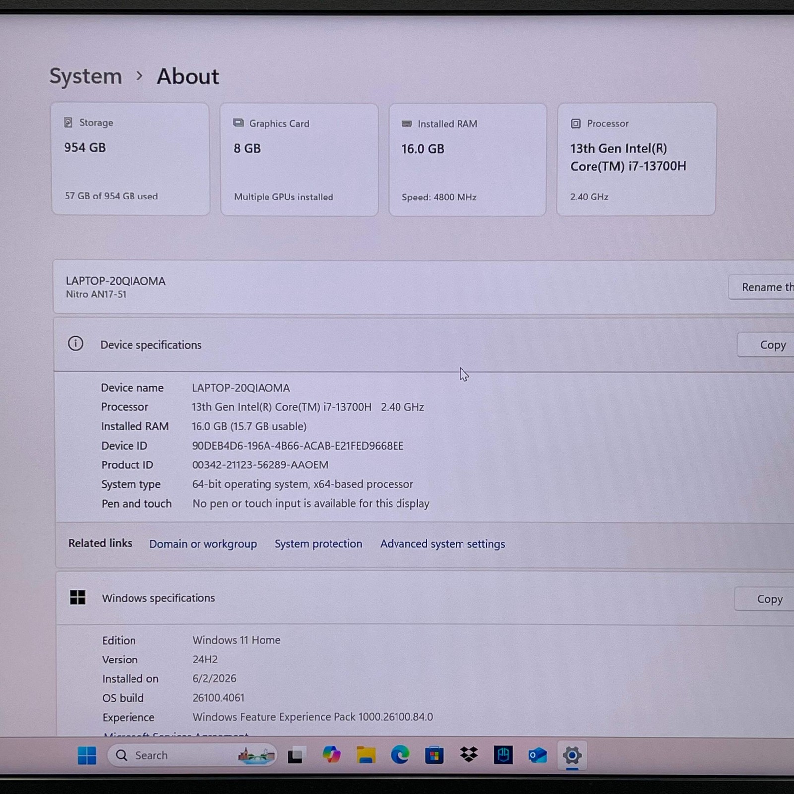
Task: Click the 'No pen or touch input' text
Action: [x=311, y=504]
